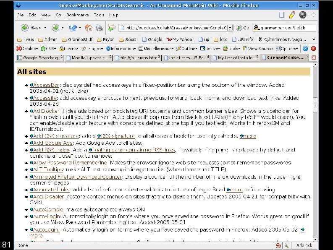The height and width of the screenshot is (250, 333).
Task: Click the magnifier icon in status bar
Action: (x=286, y=245)
